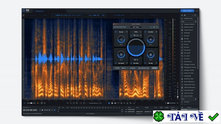Open the Deconstruct module

tap(186, 61)
